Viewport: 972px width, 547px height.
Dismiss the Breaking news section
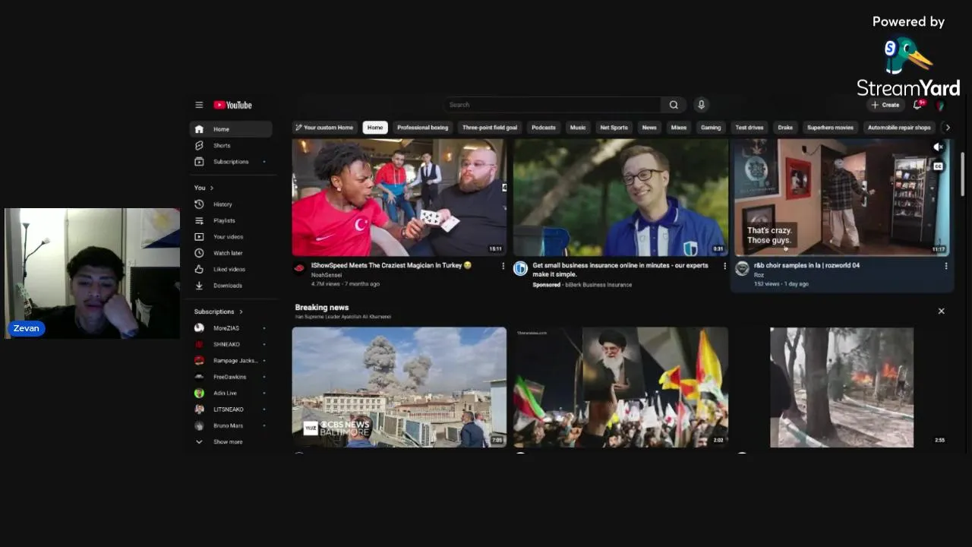tap(941, 311)
